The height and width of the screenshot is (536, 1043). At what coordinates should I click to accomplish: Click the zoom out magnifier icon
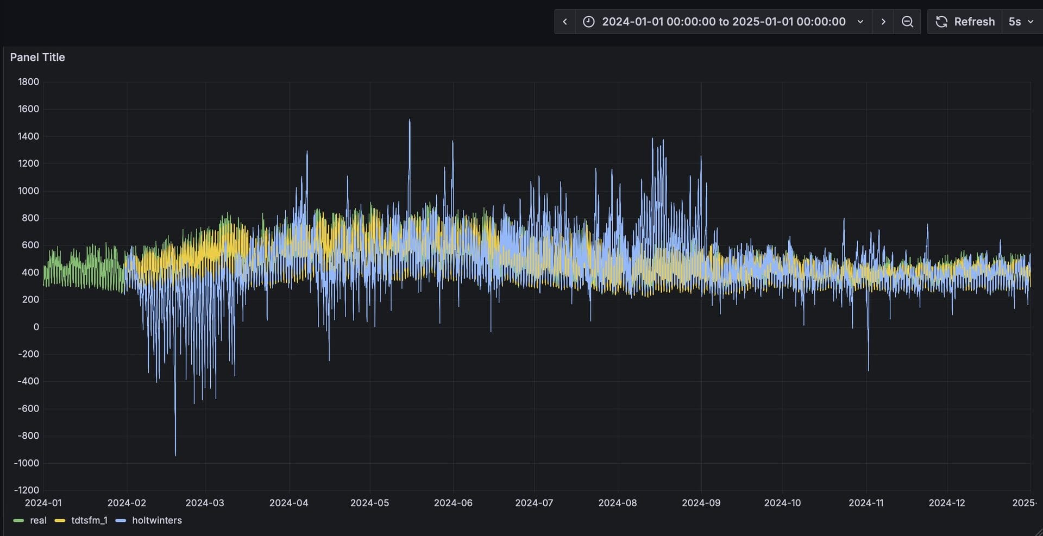907,22
